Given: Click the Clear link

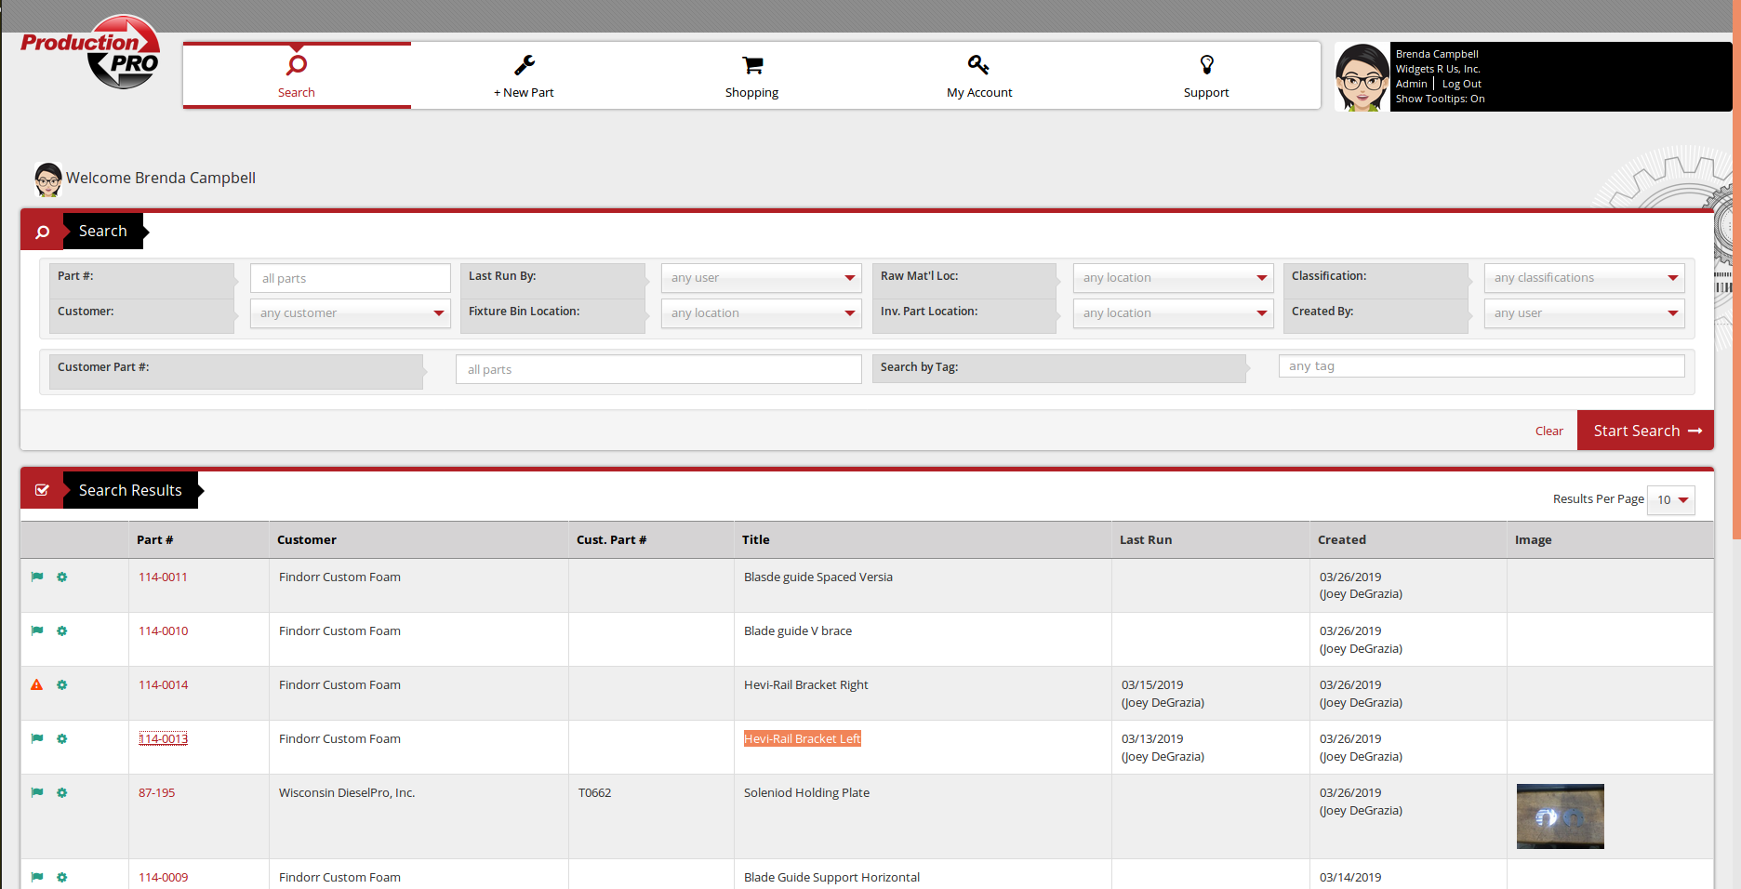Looking at the screenshot, I should pos(1548,431).
